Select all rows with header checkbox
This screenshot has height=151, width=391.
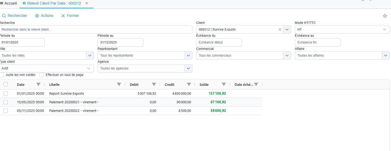coord(6,84)
